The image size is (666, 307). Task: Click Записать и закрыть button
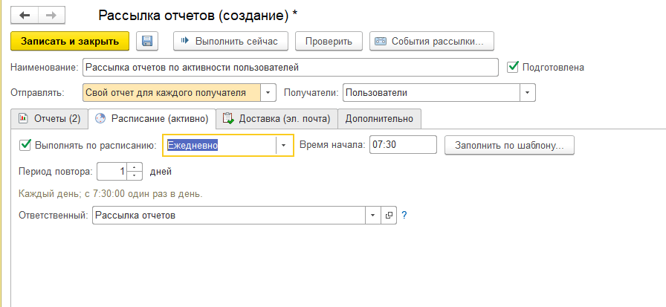pyautogui.click(x=70, y=41)
